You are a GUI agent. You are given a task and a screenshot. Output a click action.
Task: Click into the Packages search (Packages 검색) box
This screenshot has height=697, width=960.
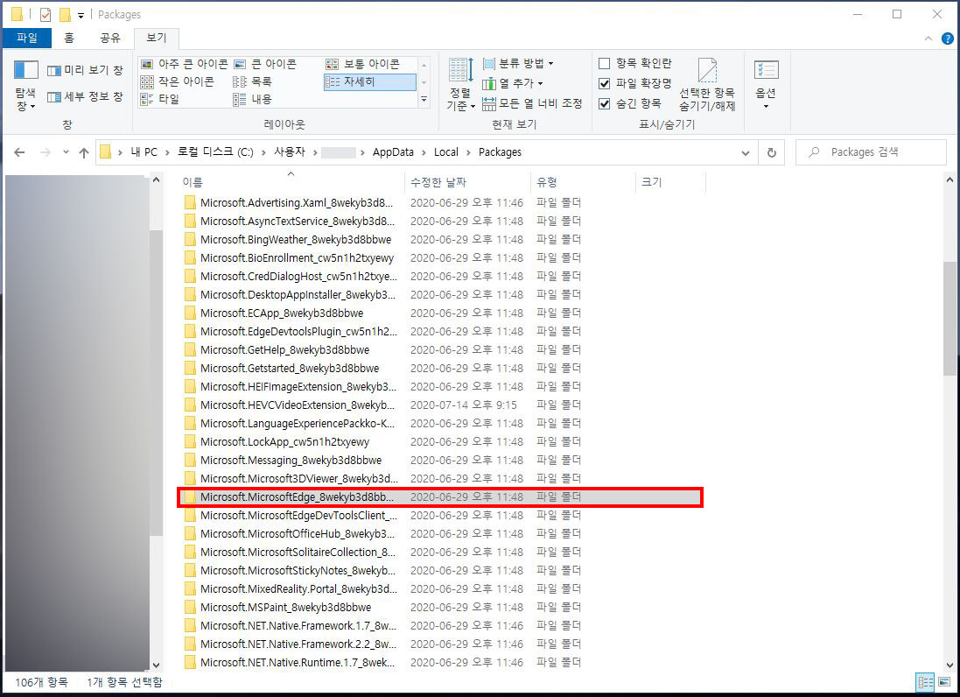pos(871,152)
